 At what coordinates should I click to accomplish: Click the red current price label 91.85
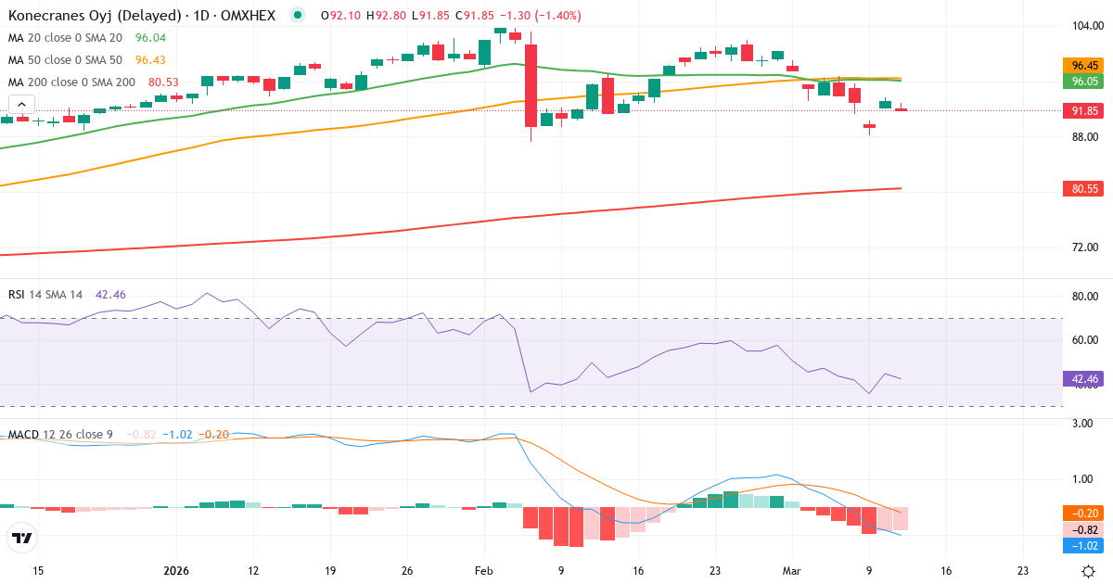[1082, 110]
